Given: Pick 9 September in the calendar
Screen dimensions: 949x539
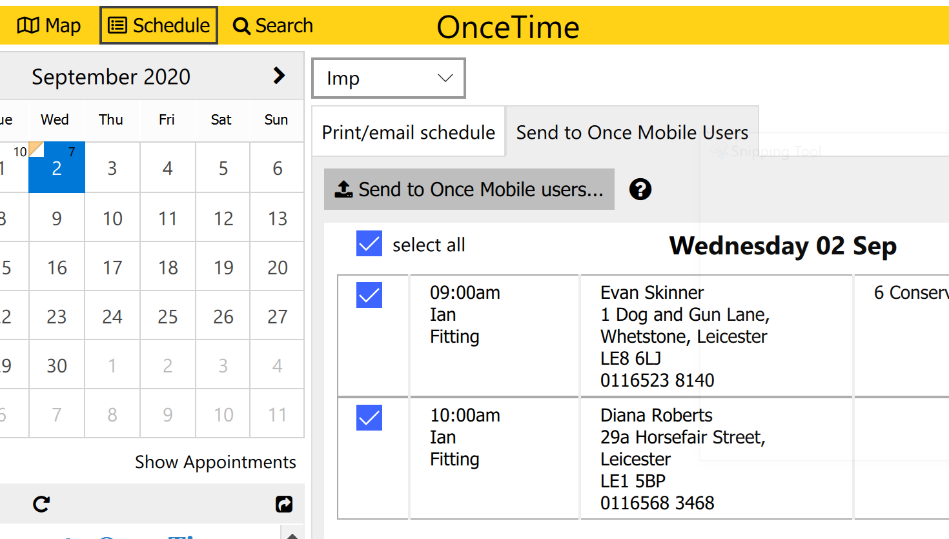Looking at the screenshot, I should (x=57, y=218).
